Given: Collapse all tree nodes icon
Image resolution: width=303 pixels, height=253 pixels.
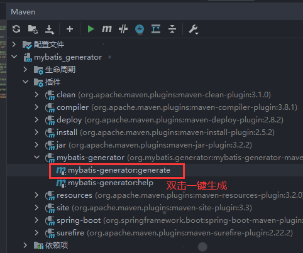Looking at the screenshot, I should pos(172,29).
